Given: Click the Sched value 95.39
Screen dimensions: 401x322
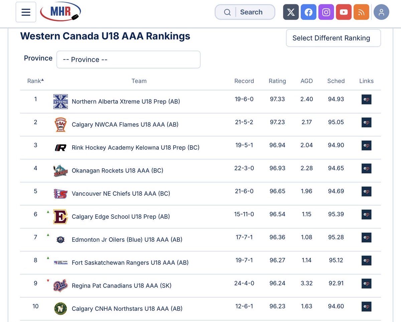Looking at the screenshot, I should [336, 214].
